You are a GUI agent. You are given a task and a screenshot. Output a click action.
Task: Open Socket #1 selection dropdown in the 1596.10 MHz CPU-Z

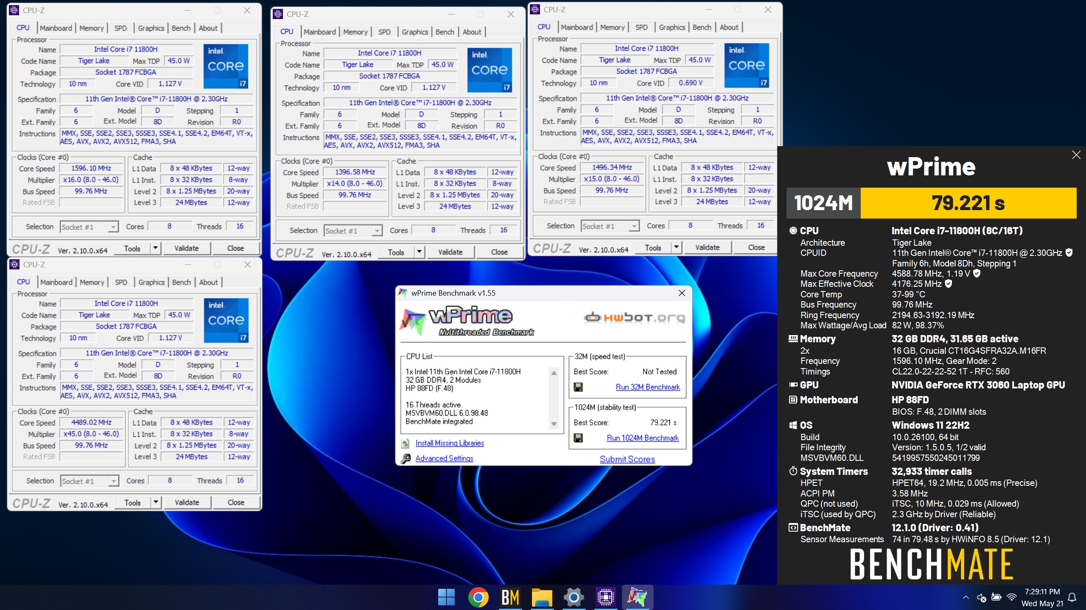coord(113,227)
